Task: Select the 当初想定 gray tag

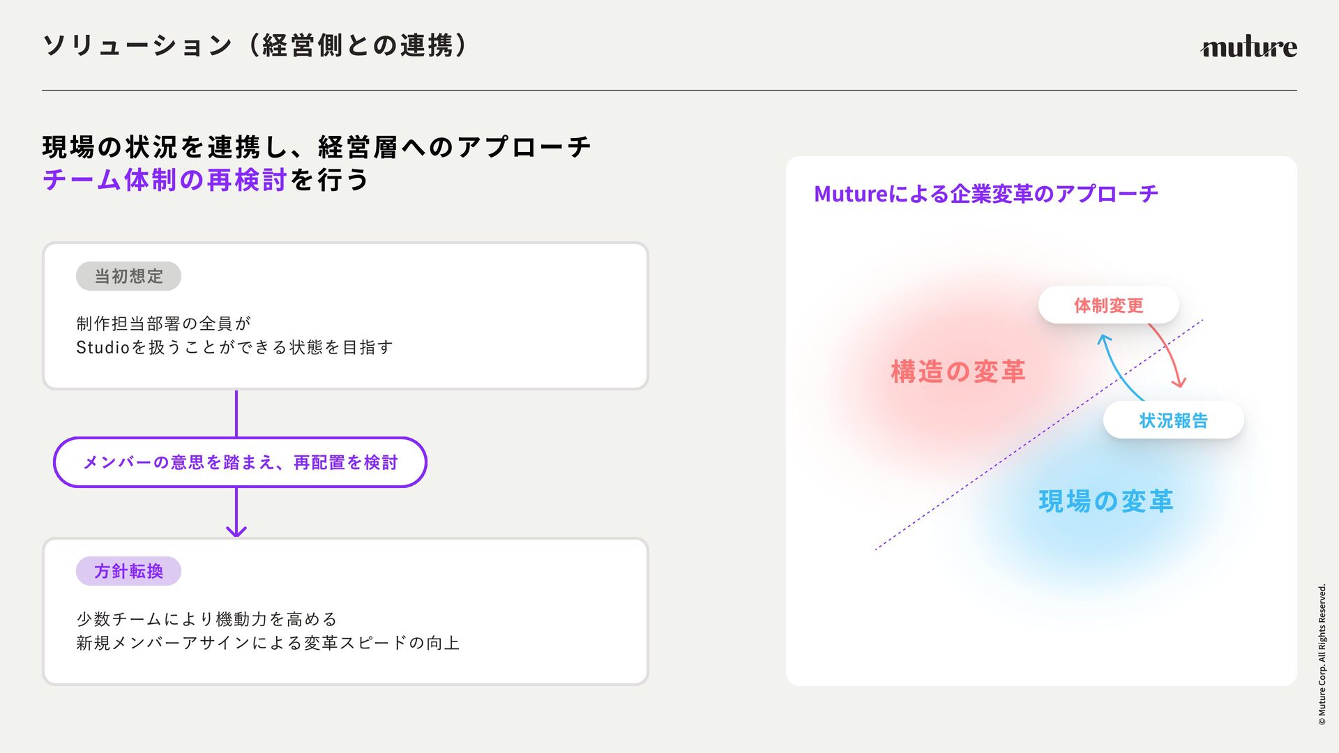Action: click(x=128, y=276)
